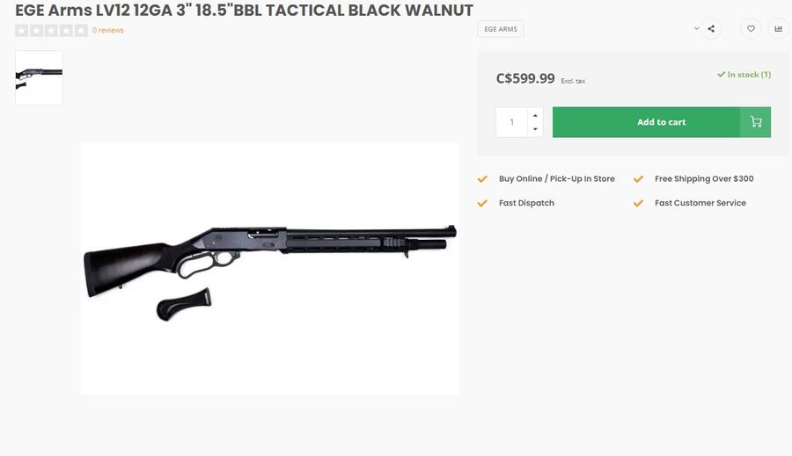Add product to compare chart icon
The width and height of the screenshot is (792, 456).
(779, 29)
